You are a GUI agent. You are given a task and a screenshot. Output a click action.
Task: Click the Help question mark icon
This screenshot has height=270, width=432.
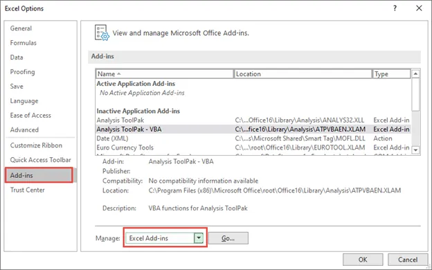(395, 8)
